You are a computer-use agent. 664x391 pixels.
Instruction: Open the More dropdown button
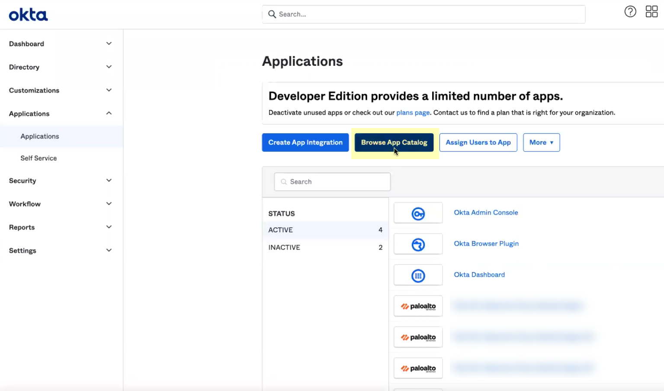[541, 142]
